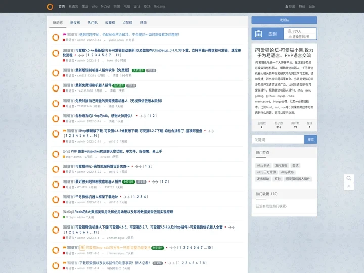The height and width of the screenshot is (273, 364).
Task: Open the 设计 category in navbar
Action: pyautogui.click(x=136, y=6)
